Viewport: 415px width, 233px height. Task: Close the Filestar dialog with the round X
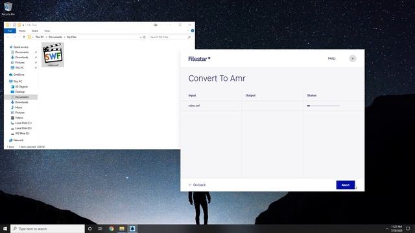click(x=353, y=58)
